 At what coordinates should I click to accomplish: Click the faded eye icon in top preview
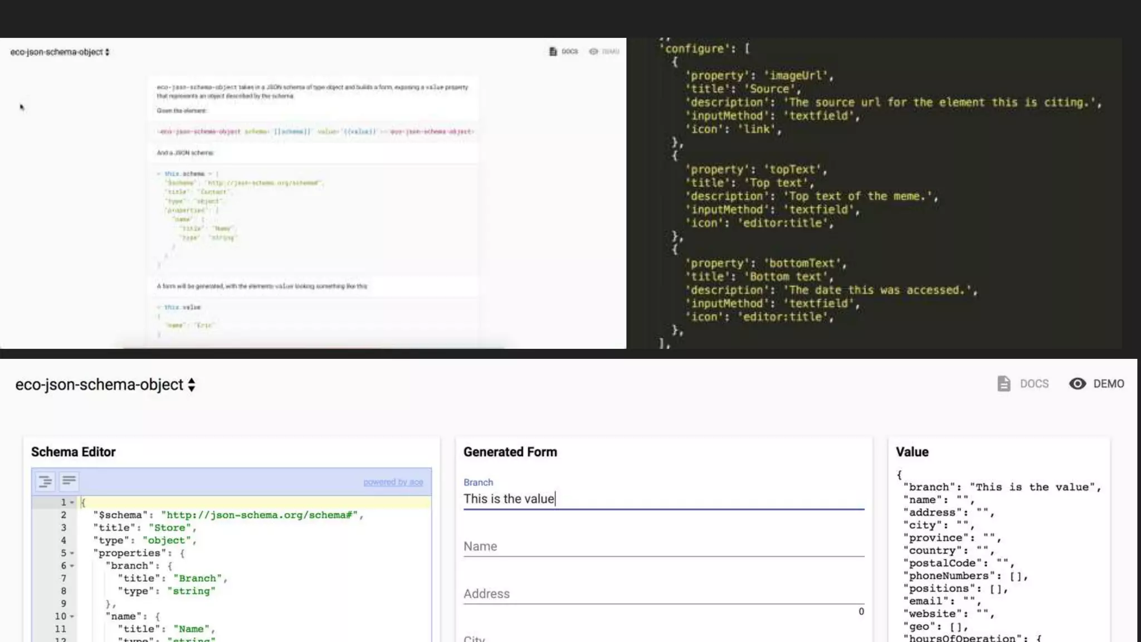593,51
